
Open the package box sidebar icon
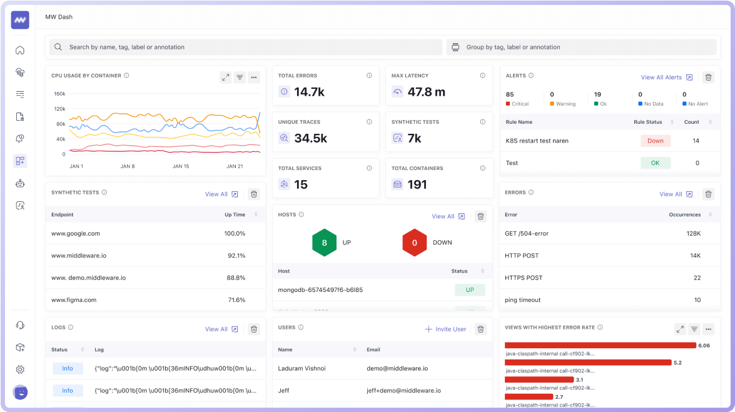pyautogui.click(x=20, y=348)
